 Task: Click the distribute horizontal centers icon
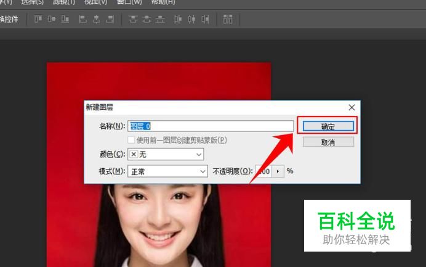191,19
